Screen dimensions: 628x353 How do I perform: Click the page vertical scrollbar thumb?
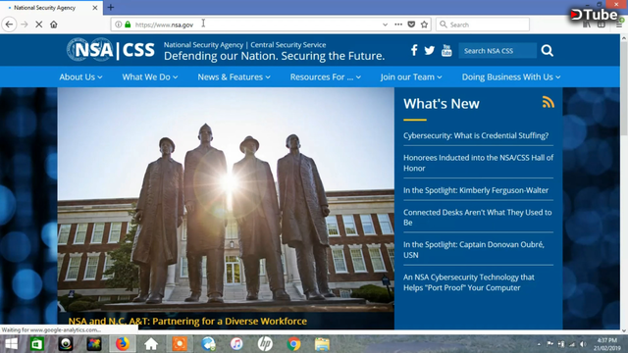coord(624,88)
